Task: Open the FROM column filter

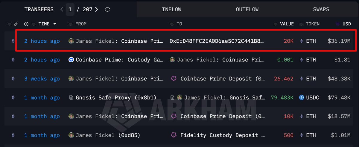Action: coord(71,24)
